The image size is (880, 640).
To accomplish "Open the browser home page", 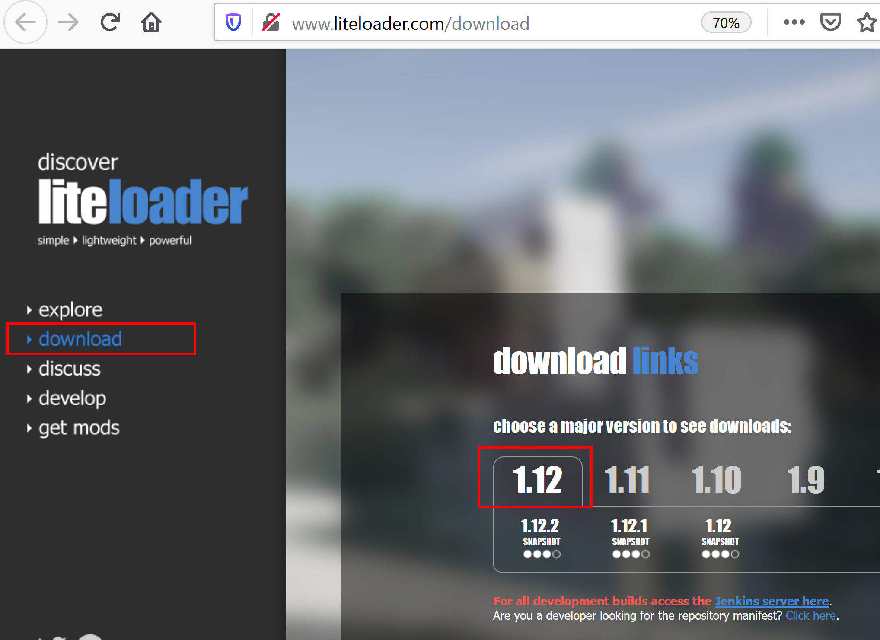I will (151, 22).
